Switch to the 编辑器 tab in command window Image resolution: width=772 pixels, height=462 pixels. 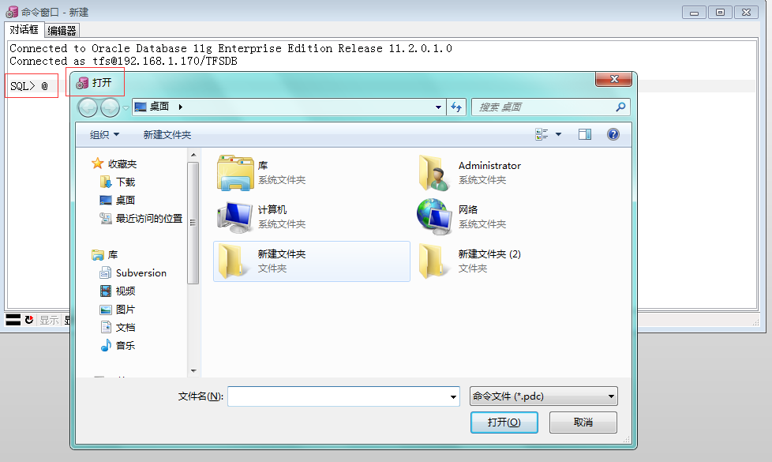click(62, 31)
